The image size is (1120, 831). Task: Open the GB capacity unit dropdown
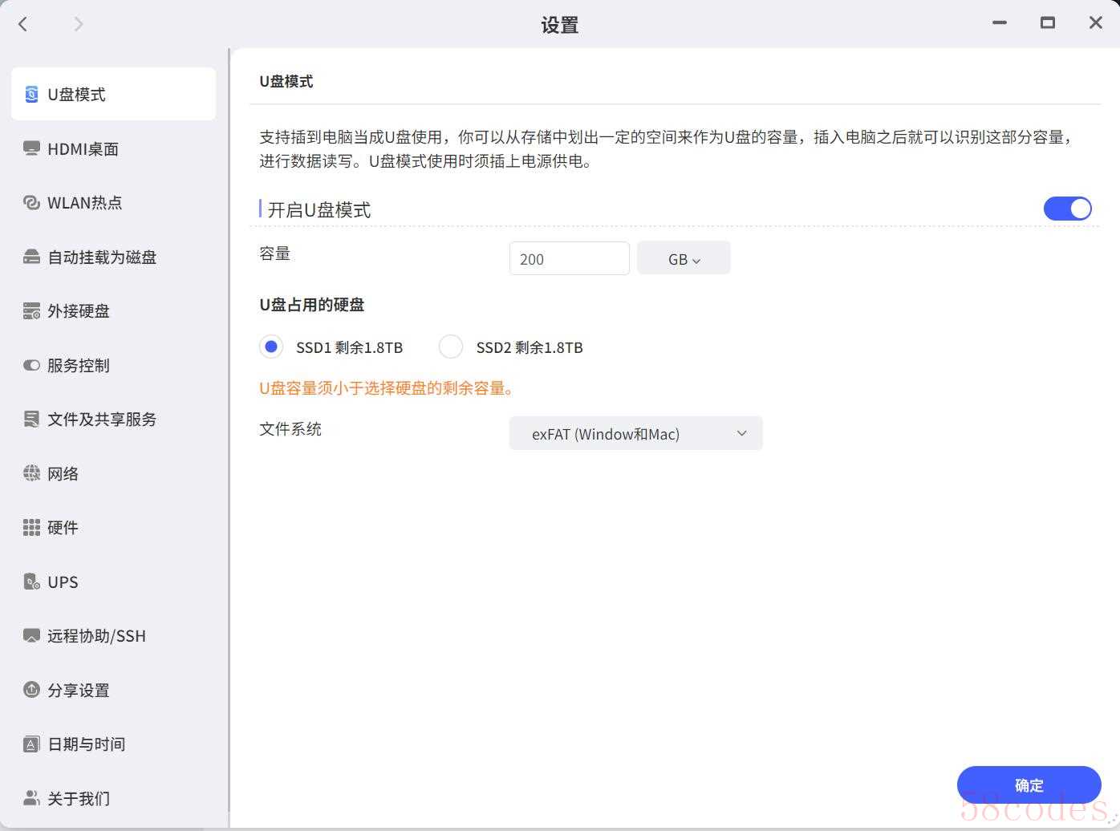684,259
